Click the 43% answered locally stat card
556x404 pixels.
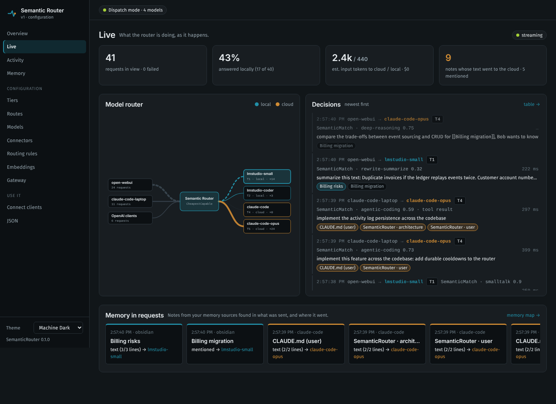click(x=266, y=65)
